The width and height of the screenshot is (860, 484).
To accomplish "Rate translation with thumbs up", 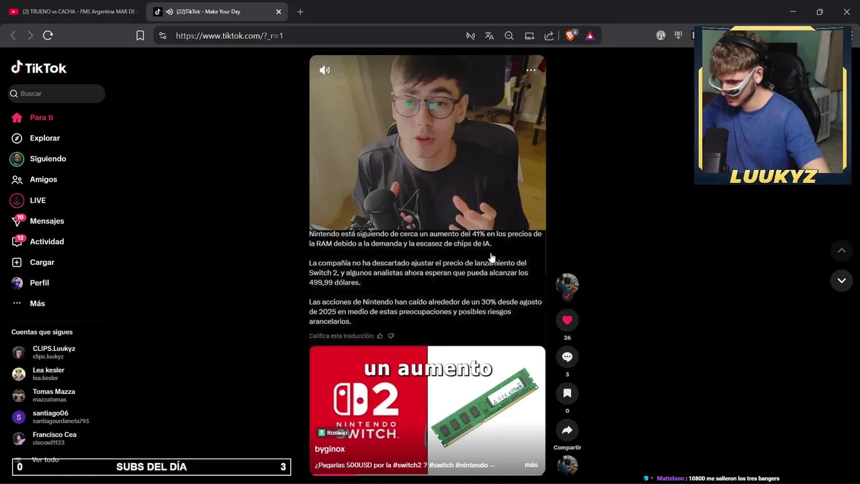I will click(380, 336).
